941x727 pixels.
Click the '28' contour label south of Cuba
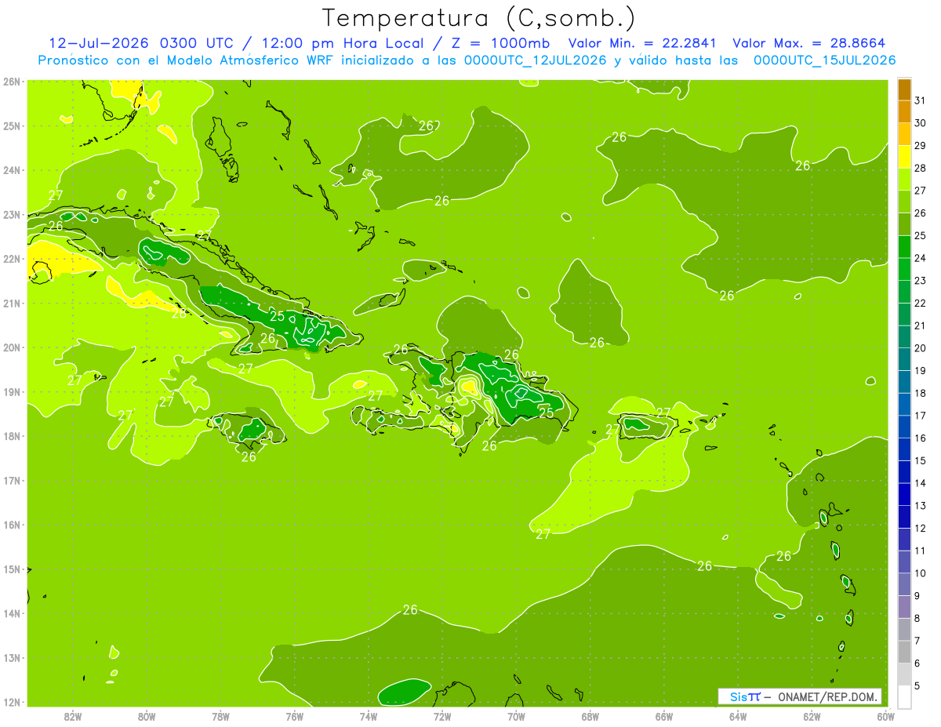pyautogui.click(x=180, y=313)
